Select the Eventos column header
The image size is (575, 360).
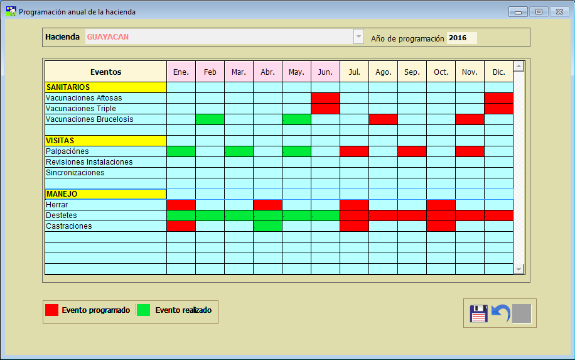[105, 72]
